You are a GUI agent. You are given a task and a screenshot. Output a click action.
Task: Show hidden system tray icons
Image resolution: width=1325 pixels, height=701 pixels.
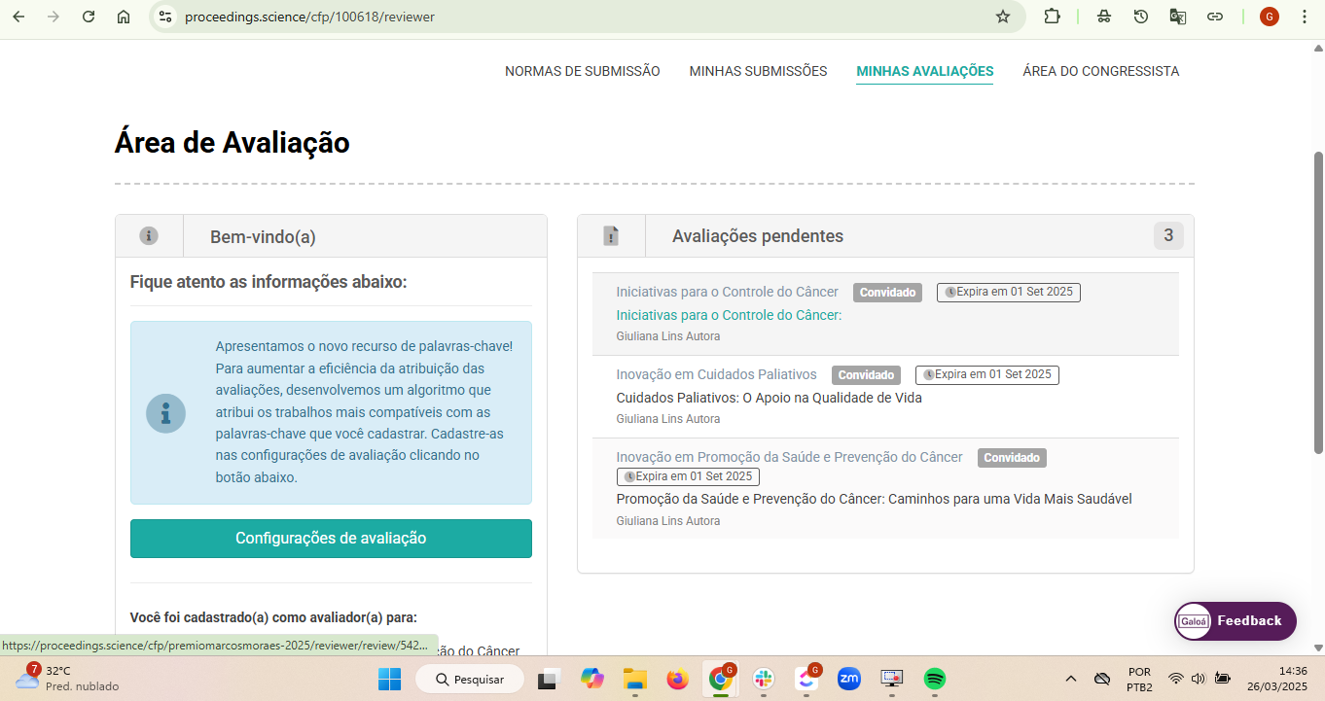(1071, 679)
